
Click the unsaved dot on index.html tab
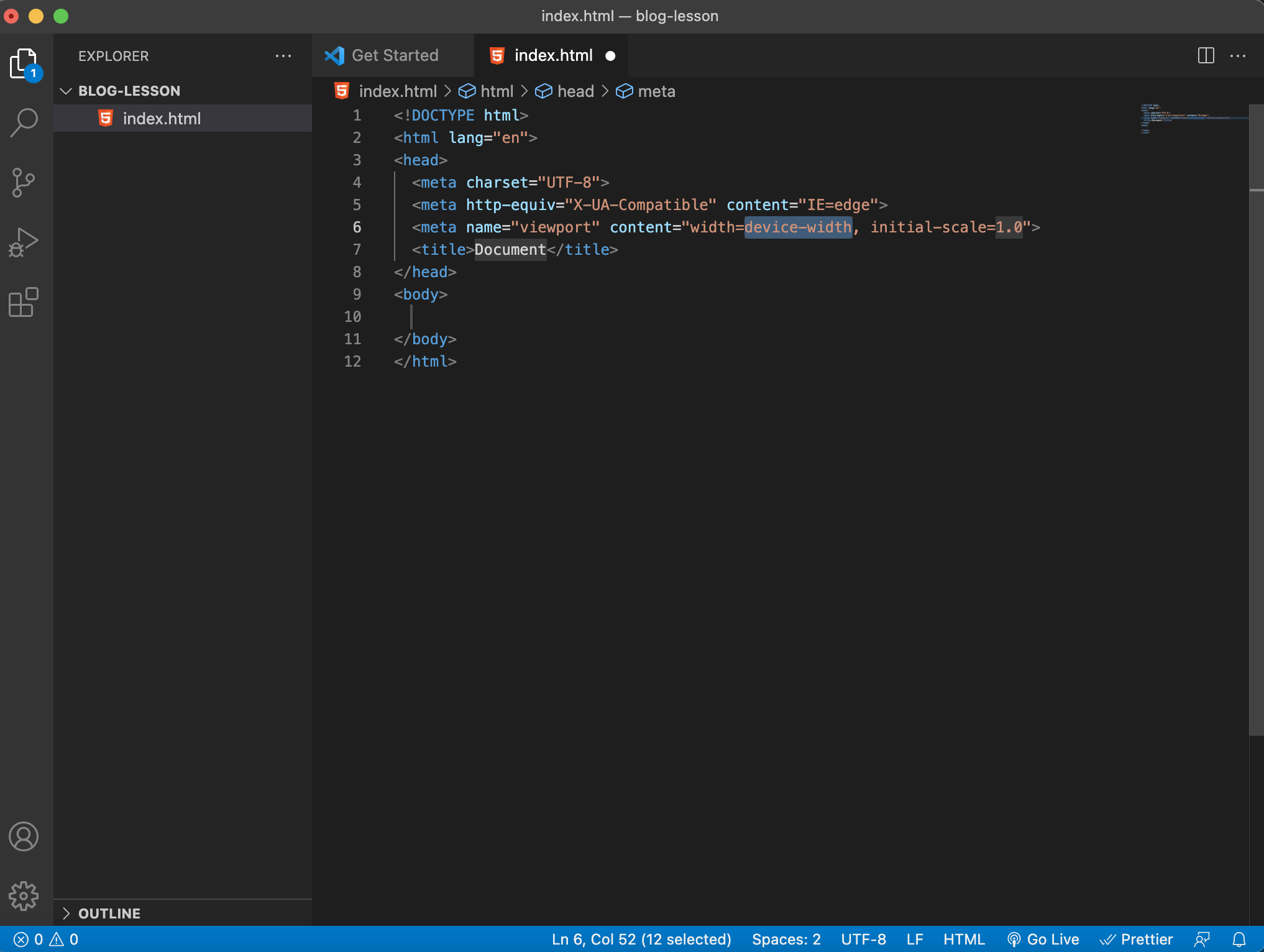(x=610, y=56)
